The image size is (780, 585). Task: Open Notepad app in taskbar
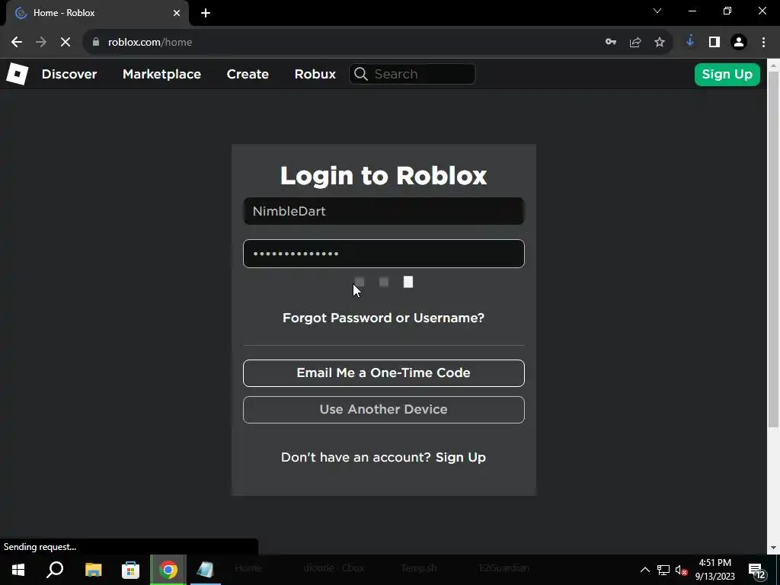tap(206, 570)
